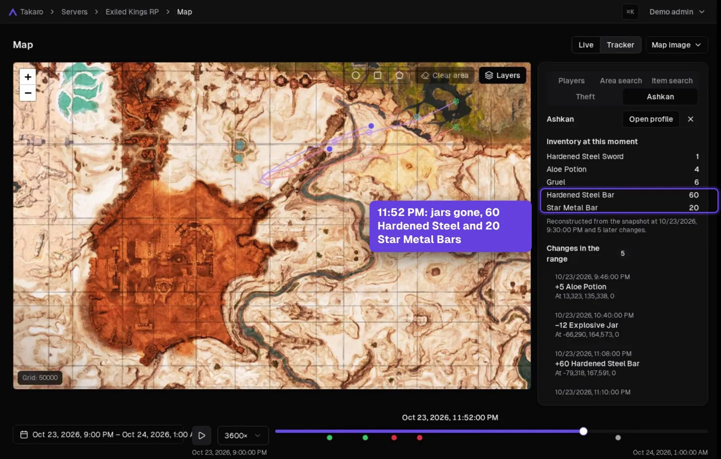The height and width of the screenshot is (459, 721).
Task: Click the Oct 23, 2026, 11:52:00 PM timestamp
Action: point(450,417)
